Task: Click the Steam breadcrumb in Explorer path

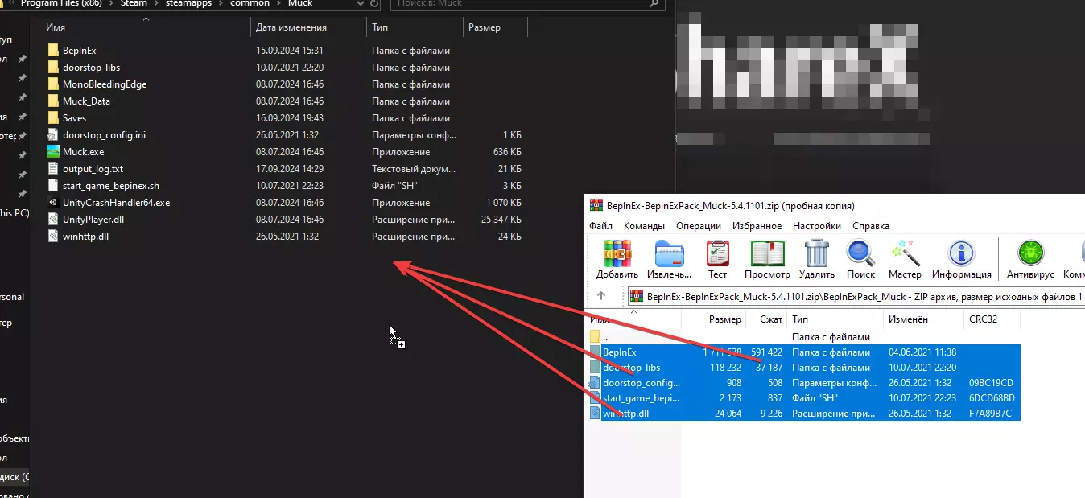Action: click(x=134, y=3)
